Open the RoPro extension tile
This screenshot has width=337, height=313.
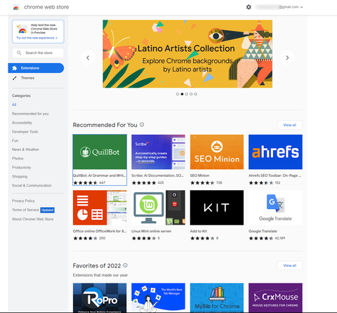click(100, 298)
